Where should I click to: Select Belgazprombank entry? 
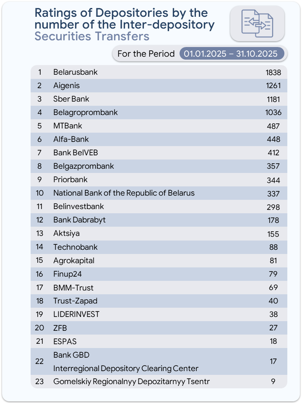tap(83, 166)
